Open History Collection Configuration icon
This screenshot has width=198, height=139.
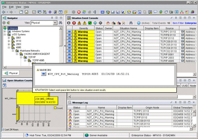(39, 12)
